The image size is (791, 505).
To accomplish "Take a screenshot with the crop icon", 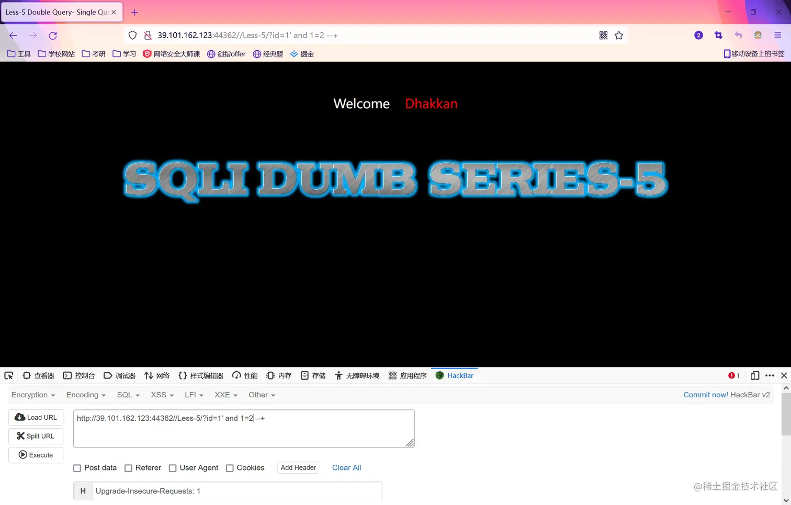I will (x=718, y=36).
